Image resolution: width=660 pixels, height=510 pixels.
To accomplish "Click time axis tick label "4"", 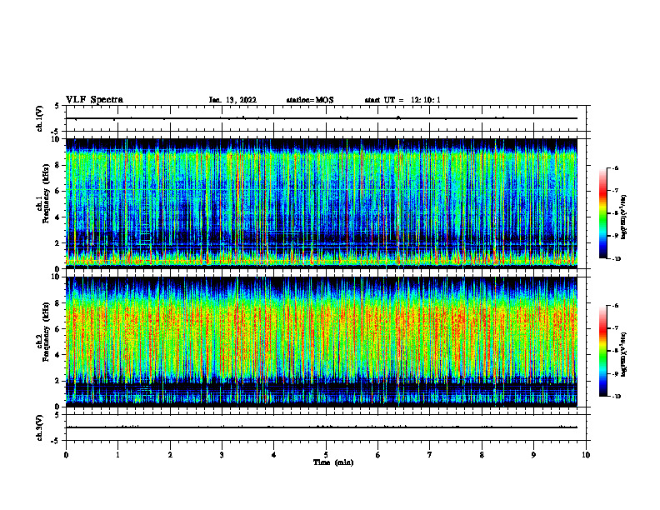I will point(274,455).
